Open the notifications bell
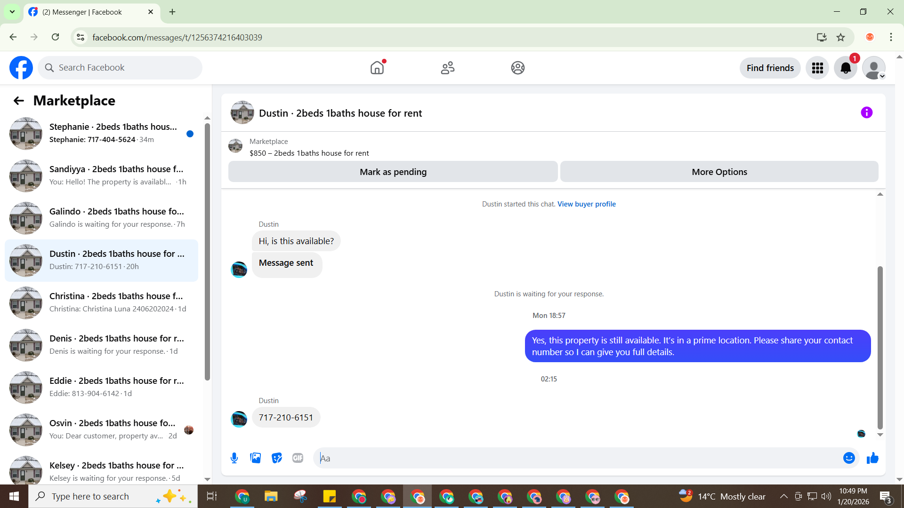Image resolution: width=904 pixels, height=508 pixels. coord(846,68)
